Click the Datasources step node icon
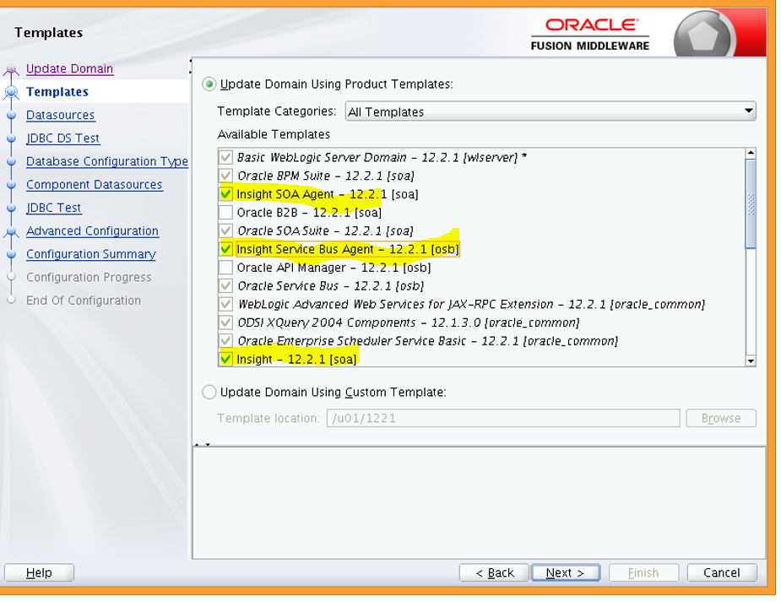Viewport: 781px width, 602px height. click(x=11, y=115)
